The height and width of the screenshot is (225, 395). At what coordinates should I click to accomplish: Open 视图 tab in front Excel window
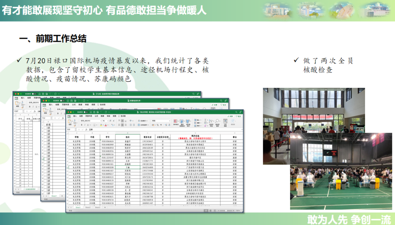[114, 116]
